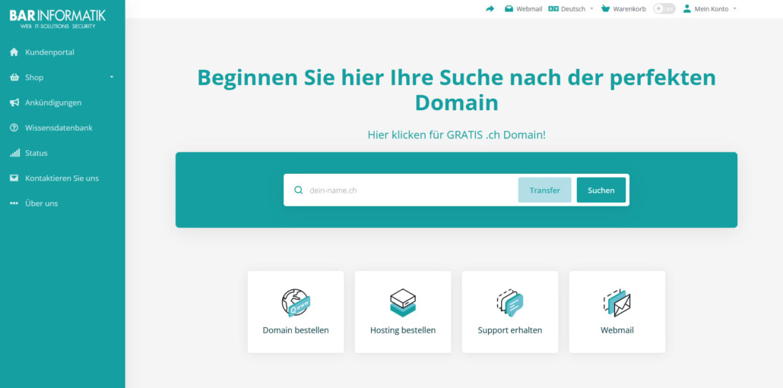
Task: Click the BAR Informatik logo
Action: click(58, 18)
